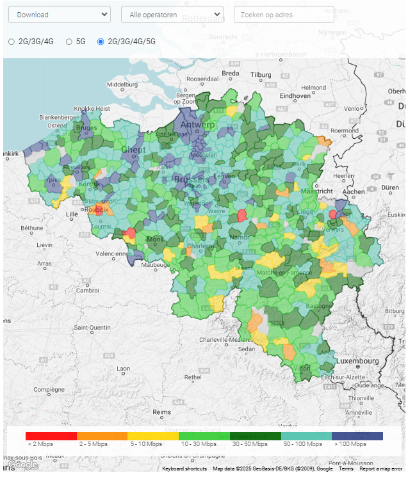408x480 pixels.
Task: Click the light green 10 - 30 Mbps swatch
Action: 204,436
